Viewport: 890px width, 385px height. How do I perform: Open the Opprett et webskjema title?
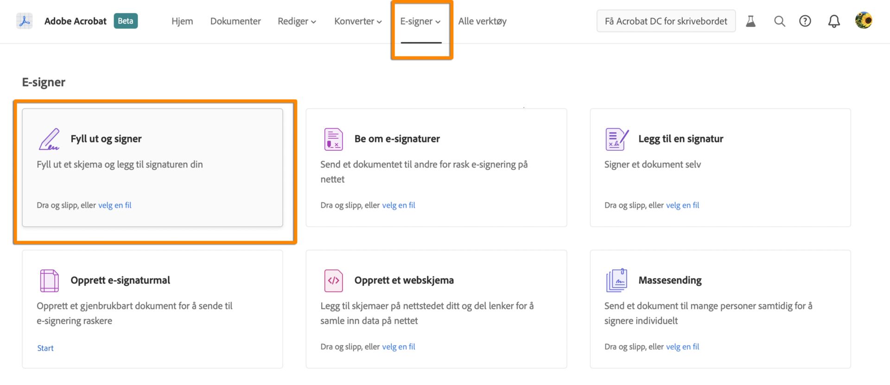[404, 280]
